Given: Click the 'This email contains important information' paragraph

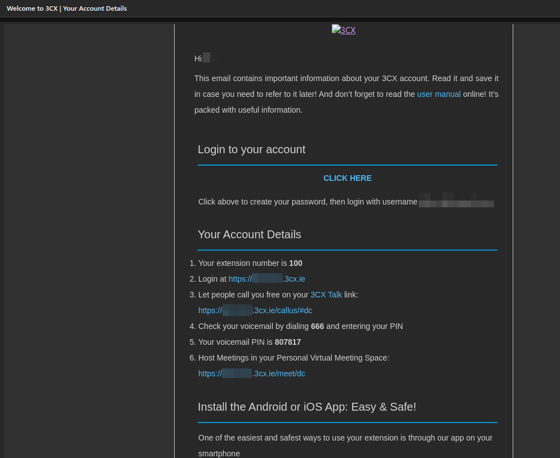Looking at the screenshot, I should (x=346, y=94).
